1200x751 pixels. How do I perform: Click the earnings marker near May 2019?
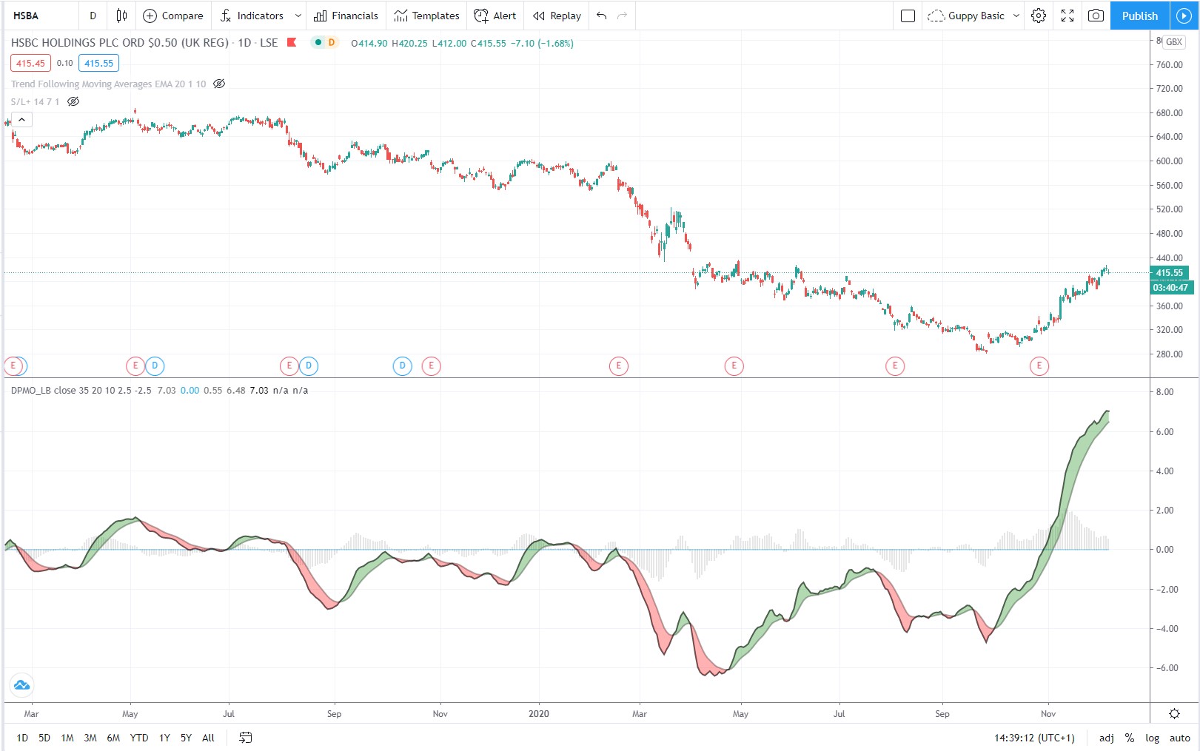(135, 366)
